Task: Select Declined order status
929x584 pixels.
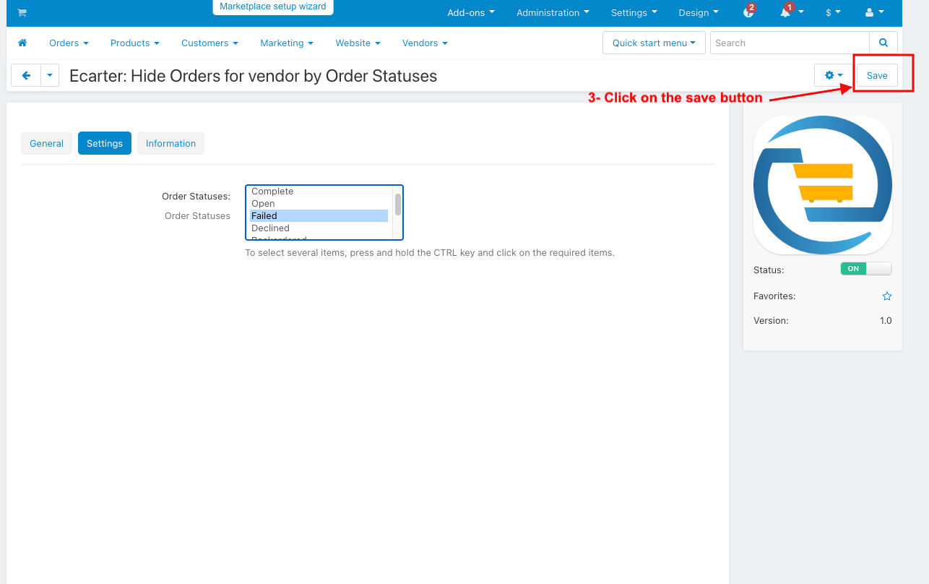Action: [319, 228]
